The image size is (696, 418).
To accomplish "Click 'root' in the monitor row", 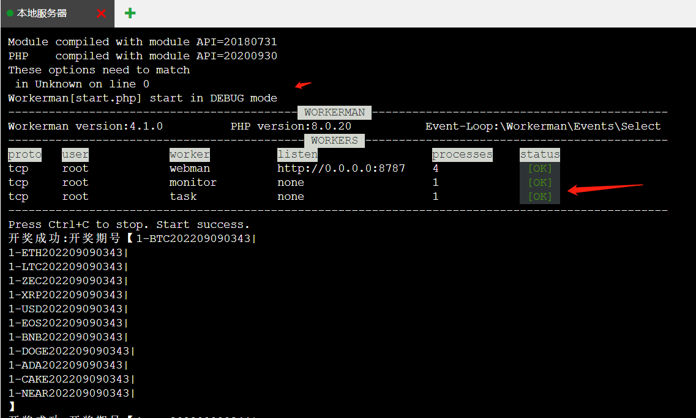I will [75, 183].
